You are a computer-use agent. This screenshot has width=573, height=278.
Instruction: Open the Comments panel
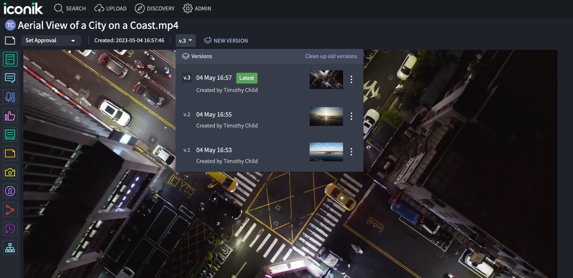[10, 78]
